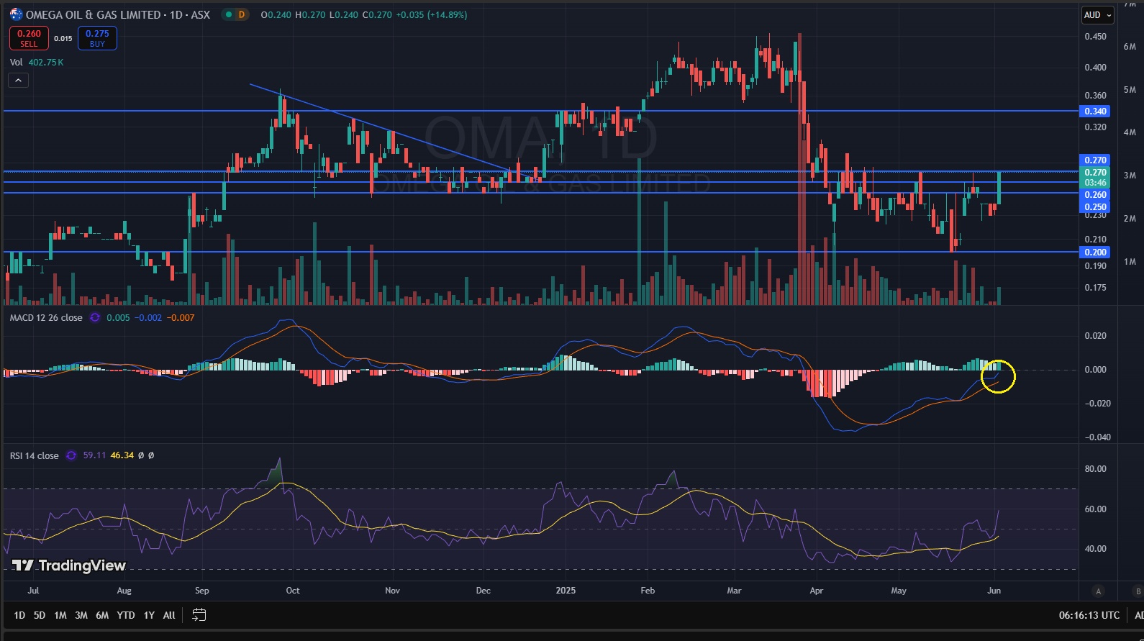This screenshot has width=1144, height=641.
Task: Select the 3M date range
Action: (81, 615)
